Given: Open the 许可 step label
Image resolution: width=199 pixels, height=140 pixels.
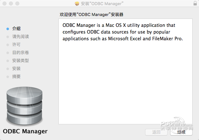Looking at the screenshot, I should (x=16, y=45).
